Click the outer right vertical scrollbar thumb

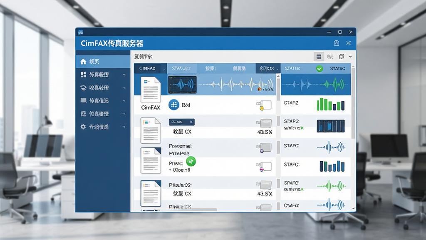(353, 103)
